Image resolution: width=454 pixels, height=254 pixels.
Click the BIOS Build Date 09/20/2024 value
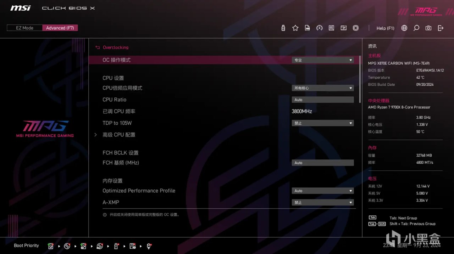pos(425,85)
